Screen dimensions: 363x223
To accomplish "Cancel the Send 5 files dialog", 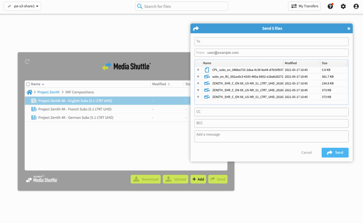I will [306, 152].
